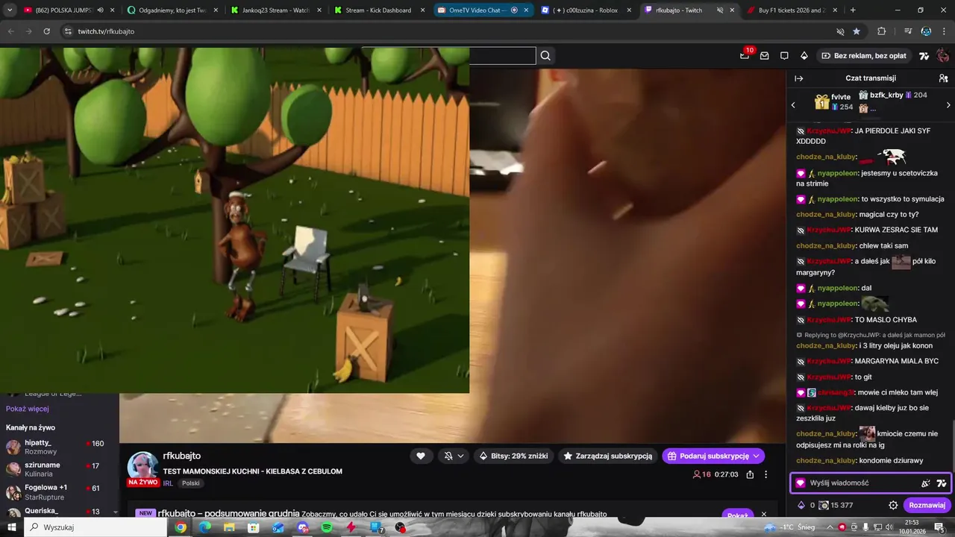The width and height of the screenshot is (955, 537).
Task: Switch to Buy F1 tickets 2026 tab
Action: click(792, 10)
